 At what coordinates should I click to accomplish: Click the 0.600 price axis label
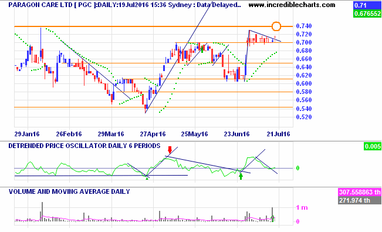(304, 83)
